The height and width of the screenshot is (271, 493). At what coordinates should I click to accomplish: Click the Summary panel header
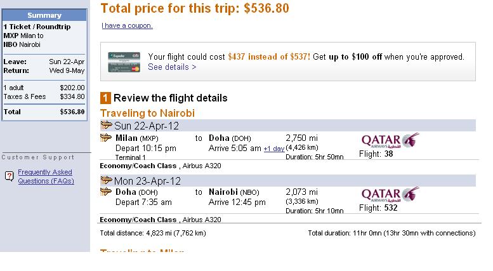44,15
